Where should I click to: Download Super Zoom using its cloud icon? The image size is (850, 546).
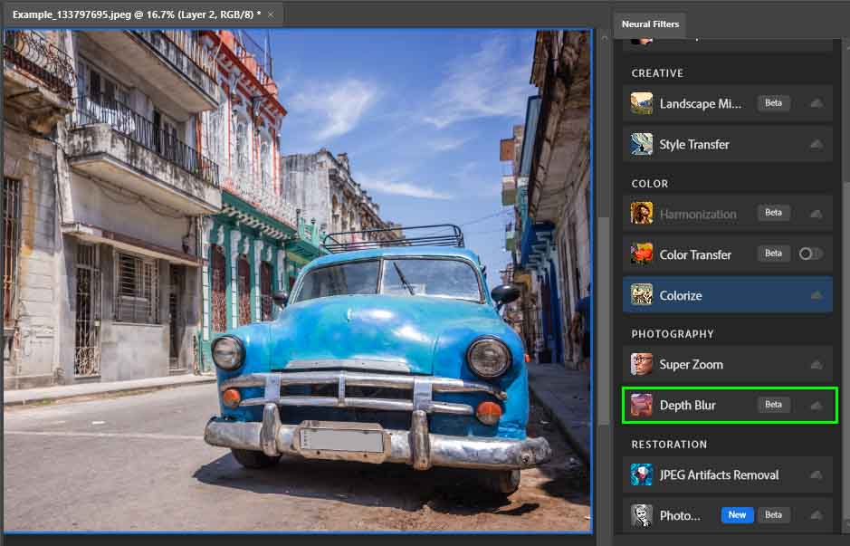click(x=817, y=364)
